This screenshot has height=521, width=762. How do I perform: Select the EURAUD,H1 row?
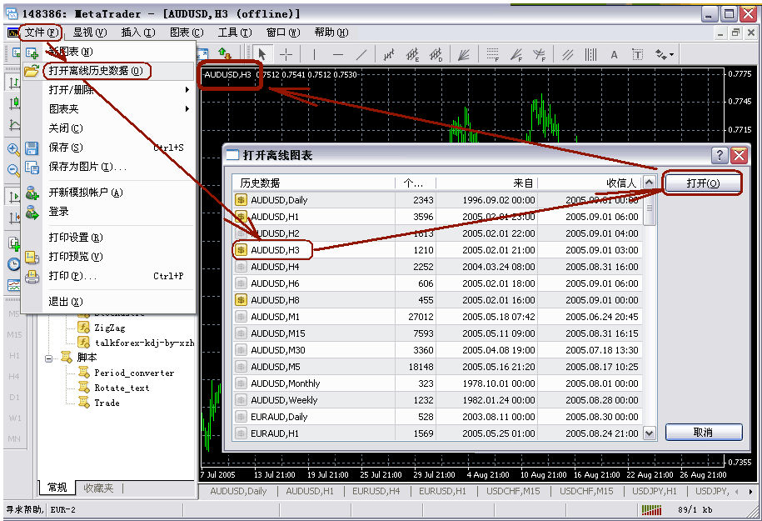(x=437, y=433)
